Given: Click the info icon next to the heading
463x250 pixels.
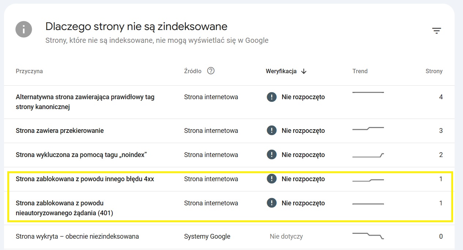Looking at the screenshot, I should click(x=23, y=29).
